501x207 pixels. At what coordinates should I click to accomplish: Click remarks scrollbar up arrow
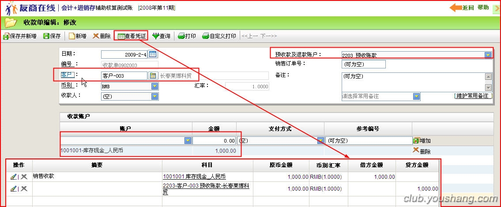pyautogui.click(x=488, y=76)
